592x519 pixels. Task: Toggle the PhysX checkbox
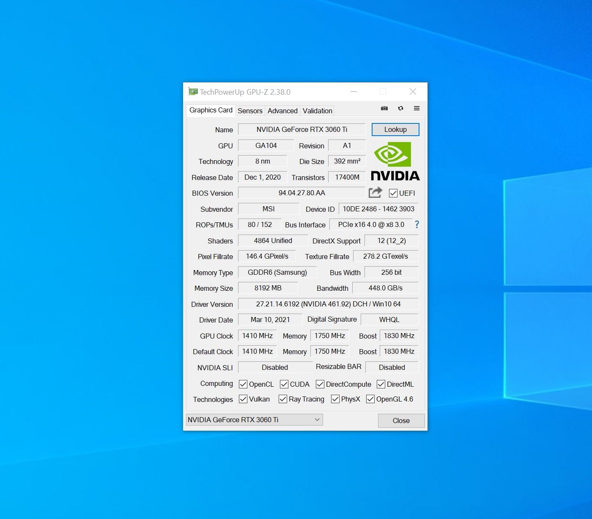[x=335, y=399]
